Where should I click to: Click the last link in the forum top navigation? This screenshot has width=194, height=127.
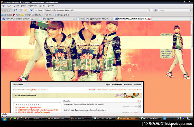tap(138, 85)
